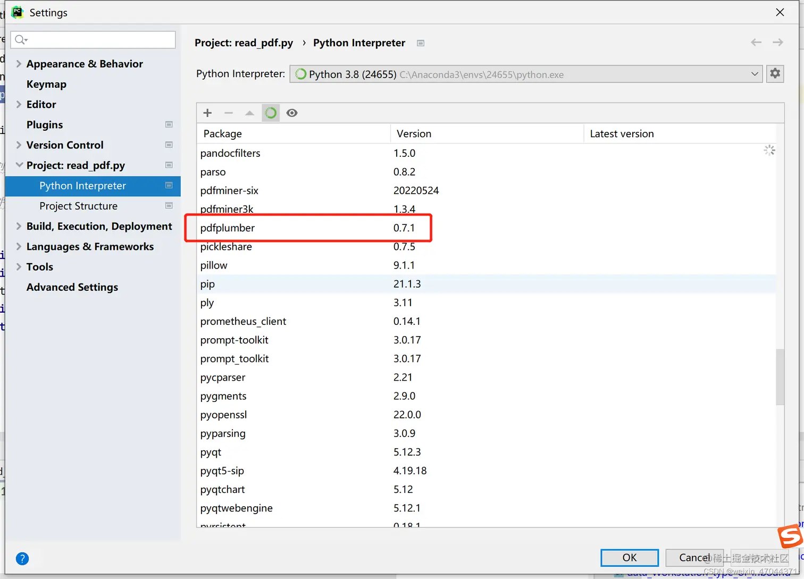804x579 pixels.
Task: Expand Languages & Frameworks section
Action: (19, 247)
